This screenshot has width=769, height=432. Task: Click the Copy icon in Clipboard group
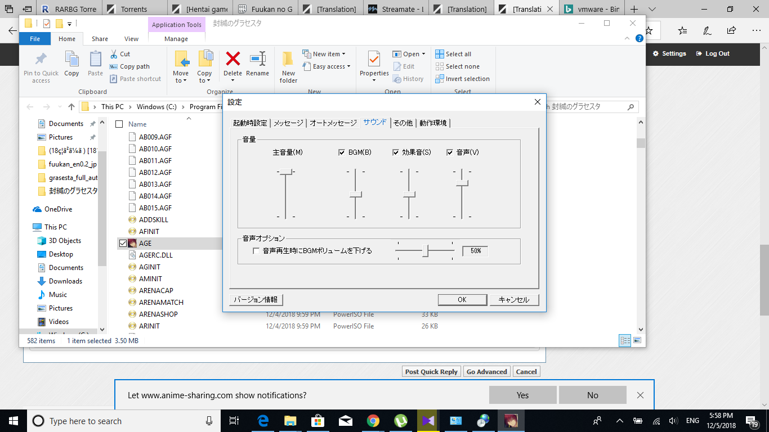point(71,59)
